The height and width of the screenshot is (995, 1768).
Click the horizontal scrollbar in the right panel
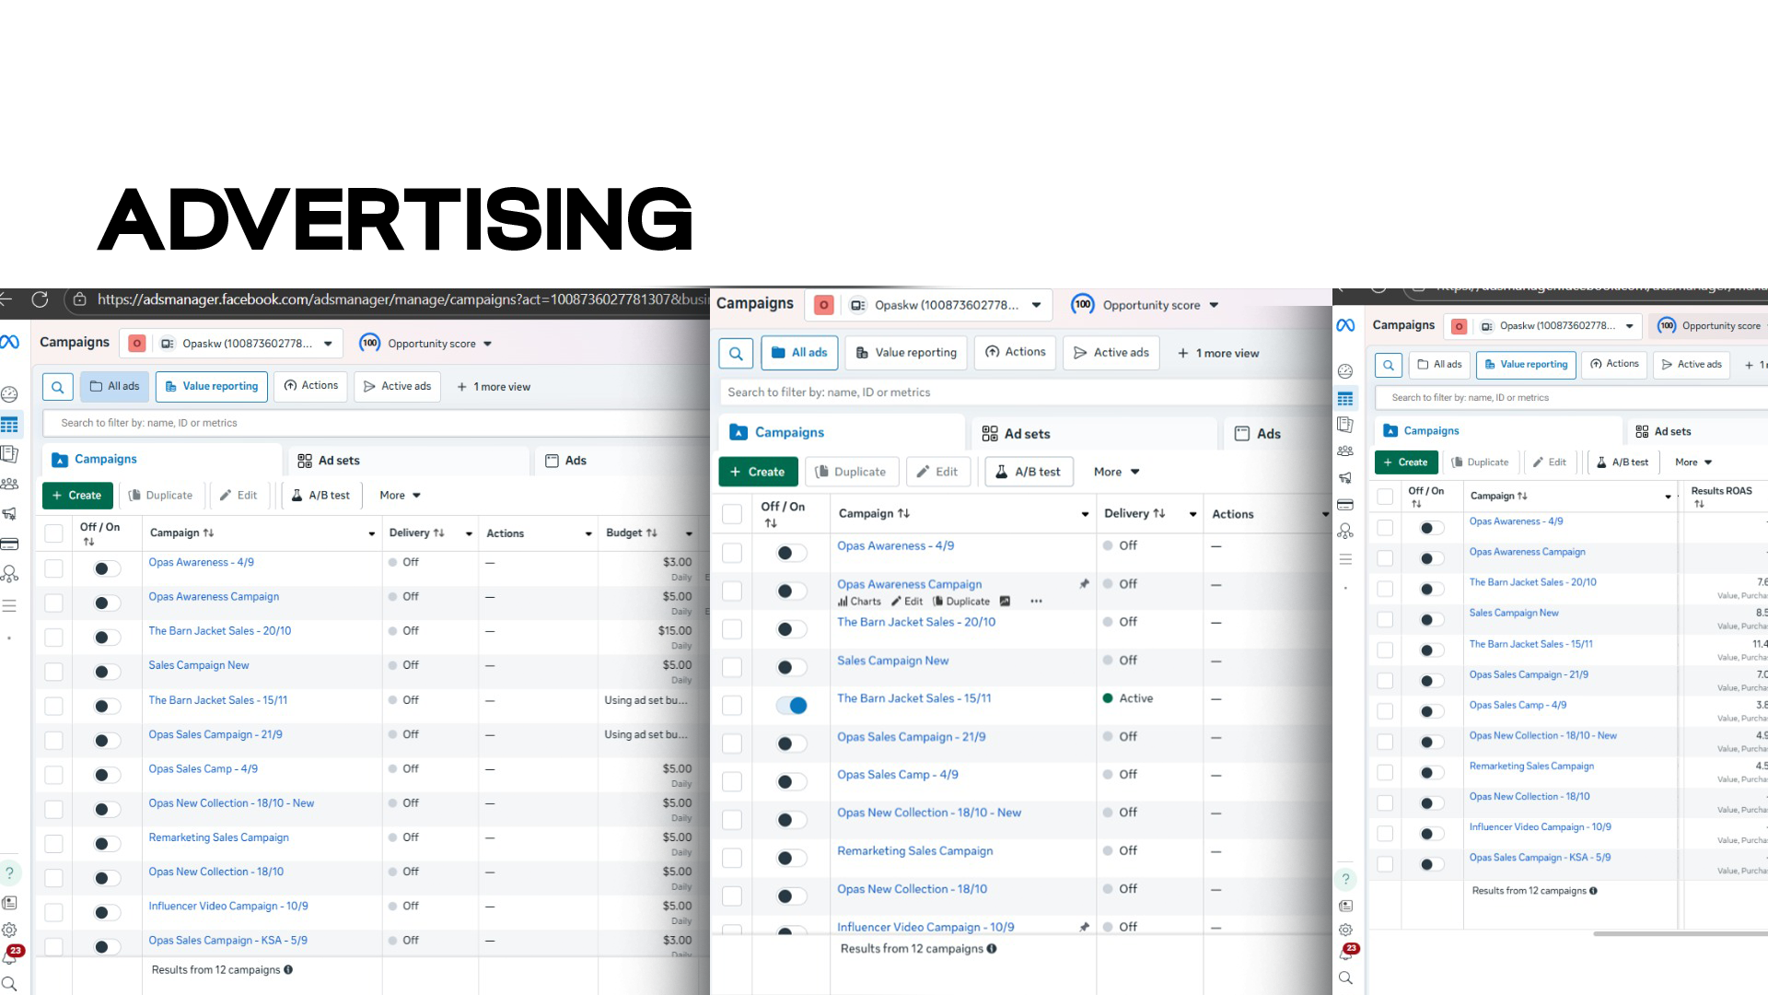click(1680, 933)
